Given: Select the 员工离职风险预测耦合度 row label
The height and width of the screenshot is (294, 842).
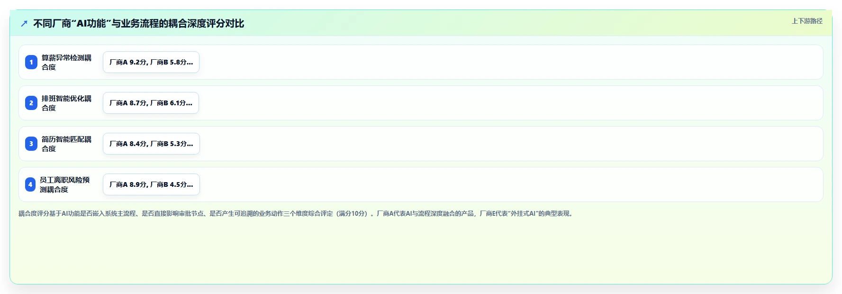Looking at the screenshot, I should coord(64,184).
